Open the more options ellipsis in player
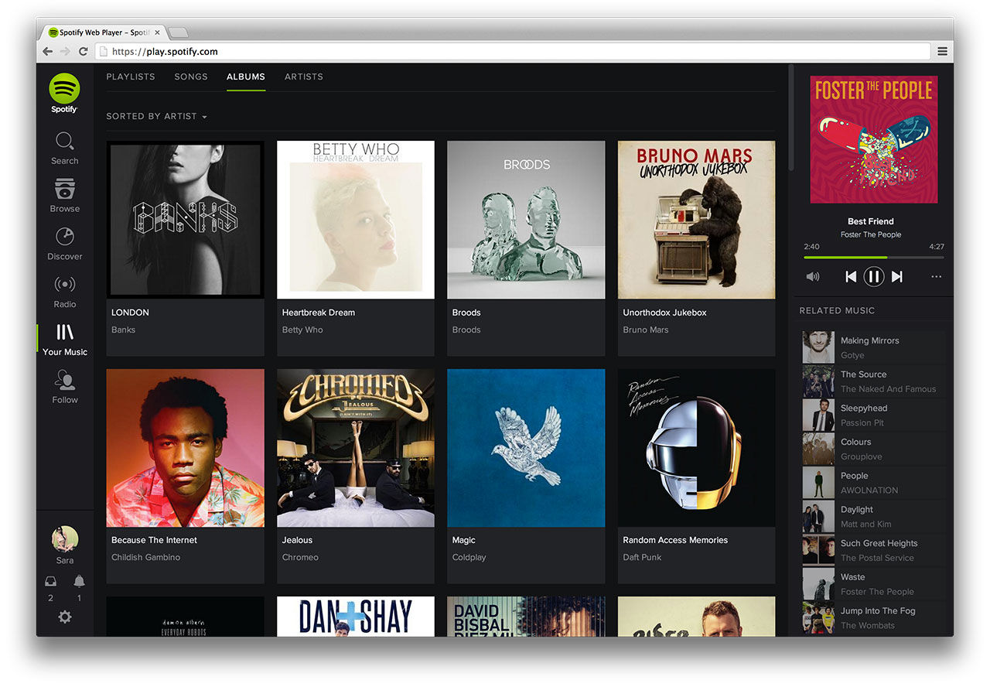 tap(937, 276)
